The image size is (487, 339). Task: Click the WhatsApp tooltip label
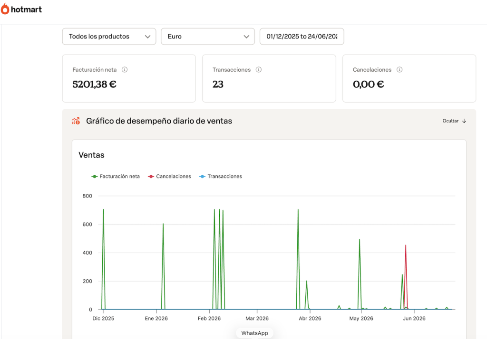pos(255,333)
